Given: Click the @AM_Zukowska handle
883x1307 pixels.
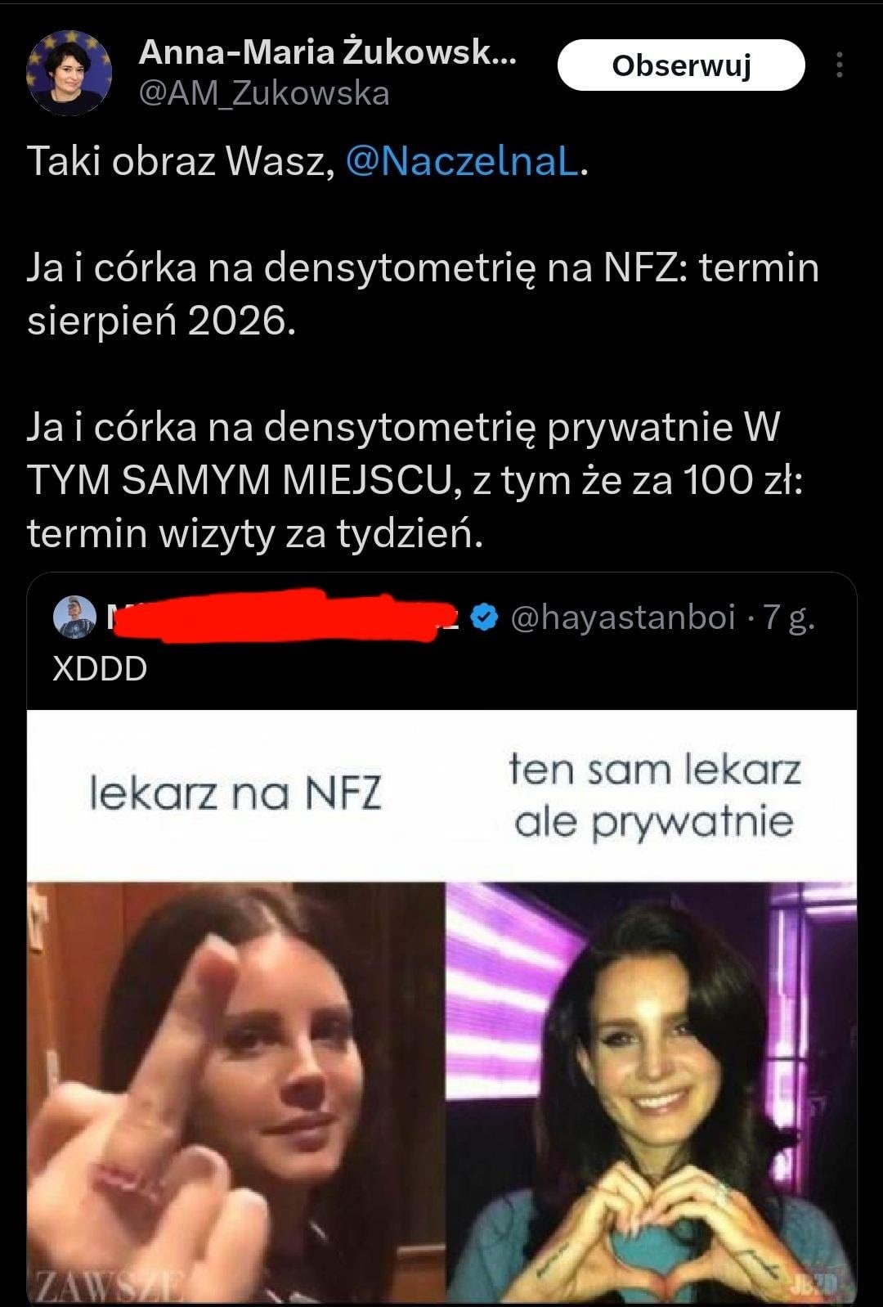Looking at the screenshot, I should (x=264, y=94).
